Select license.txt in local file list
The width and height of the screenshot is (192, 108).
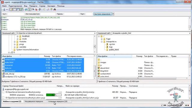(9, 65)
